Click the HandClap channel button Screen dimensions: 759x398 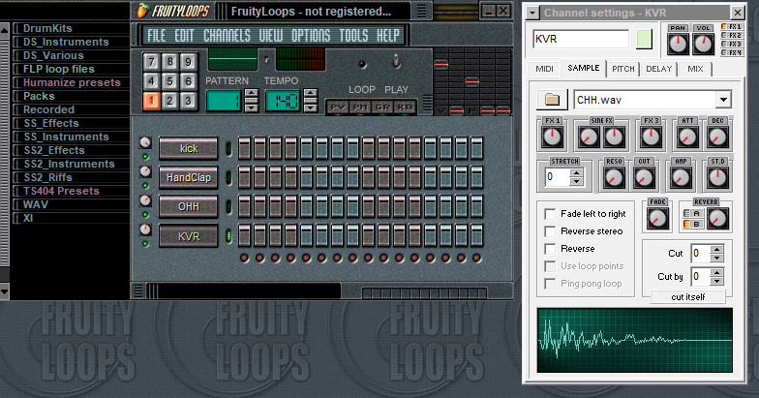188,177
